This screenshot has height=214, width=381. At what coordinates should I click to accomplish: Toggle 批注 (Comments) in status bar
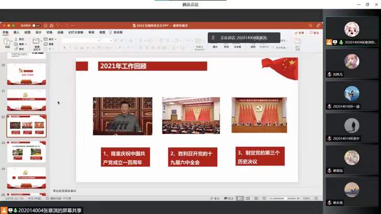click(229, 198)
